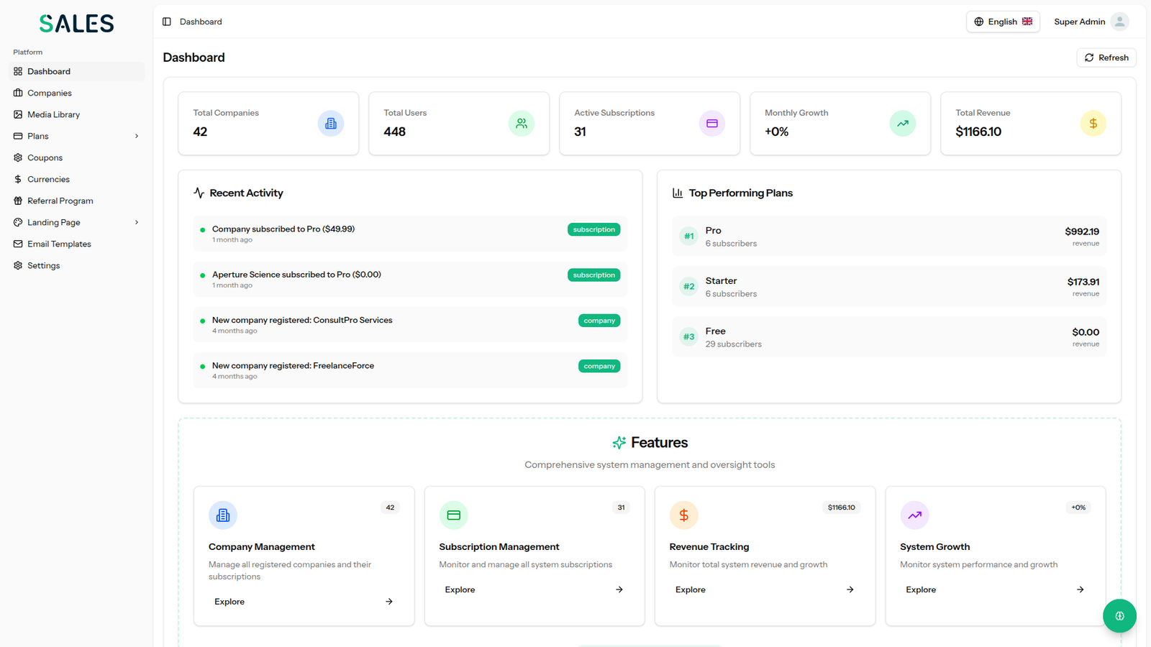Click the ConsultPro Services activity entry
1151x647 pixels.
click(410, 325)
